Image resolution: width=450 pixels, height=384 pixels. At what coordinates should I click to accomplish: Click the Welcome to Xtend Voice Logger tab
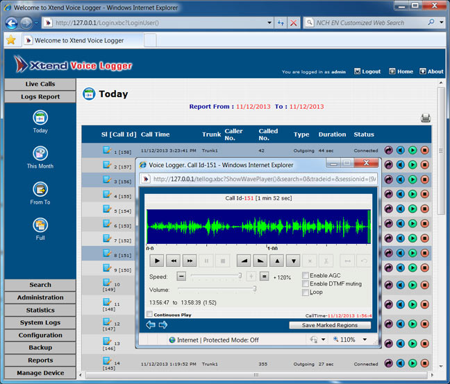pyautogui.click(x=83, y=40)
